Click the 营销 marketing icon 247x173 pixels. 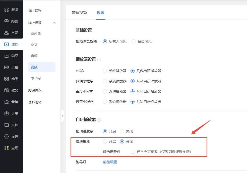click(7, 102)
